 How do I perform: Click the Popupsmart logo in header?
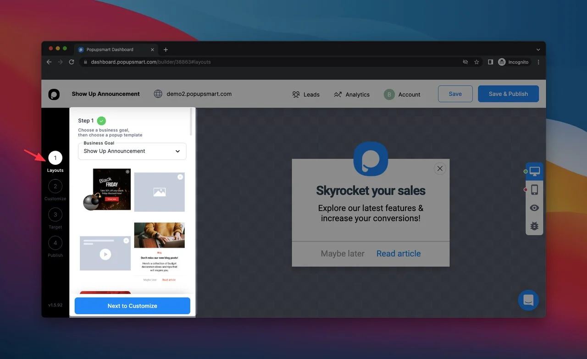click(x=54, y=94)
